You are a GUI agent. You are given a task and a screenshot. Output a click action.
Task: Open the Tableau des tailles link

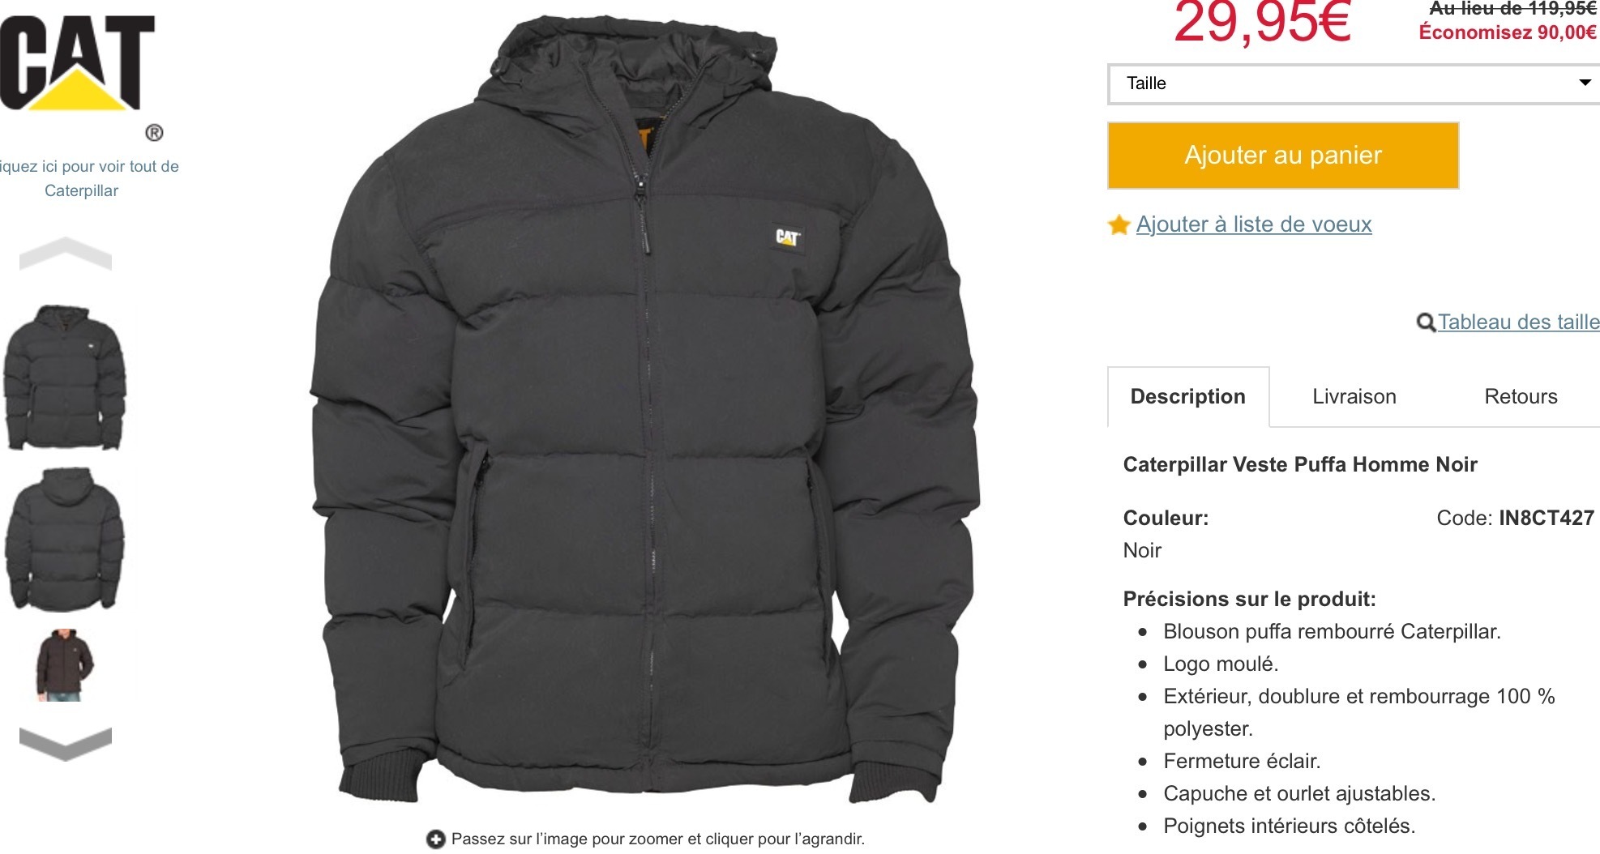point(1518,322)
